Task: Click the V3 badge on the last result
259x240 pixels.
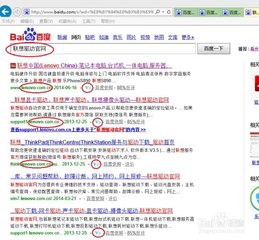Action: 98,233
